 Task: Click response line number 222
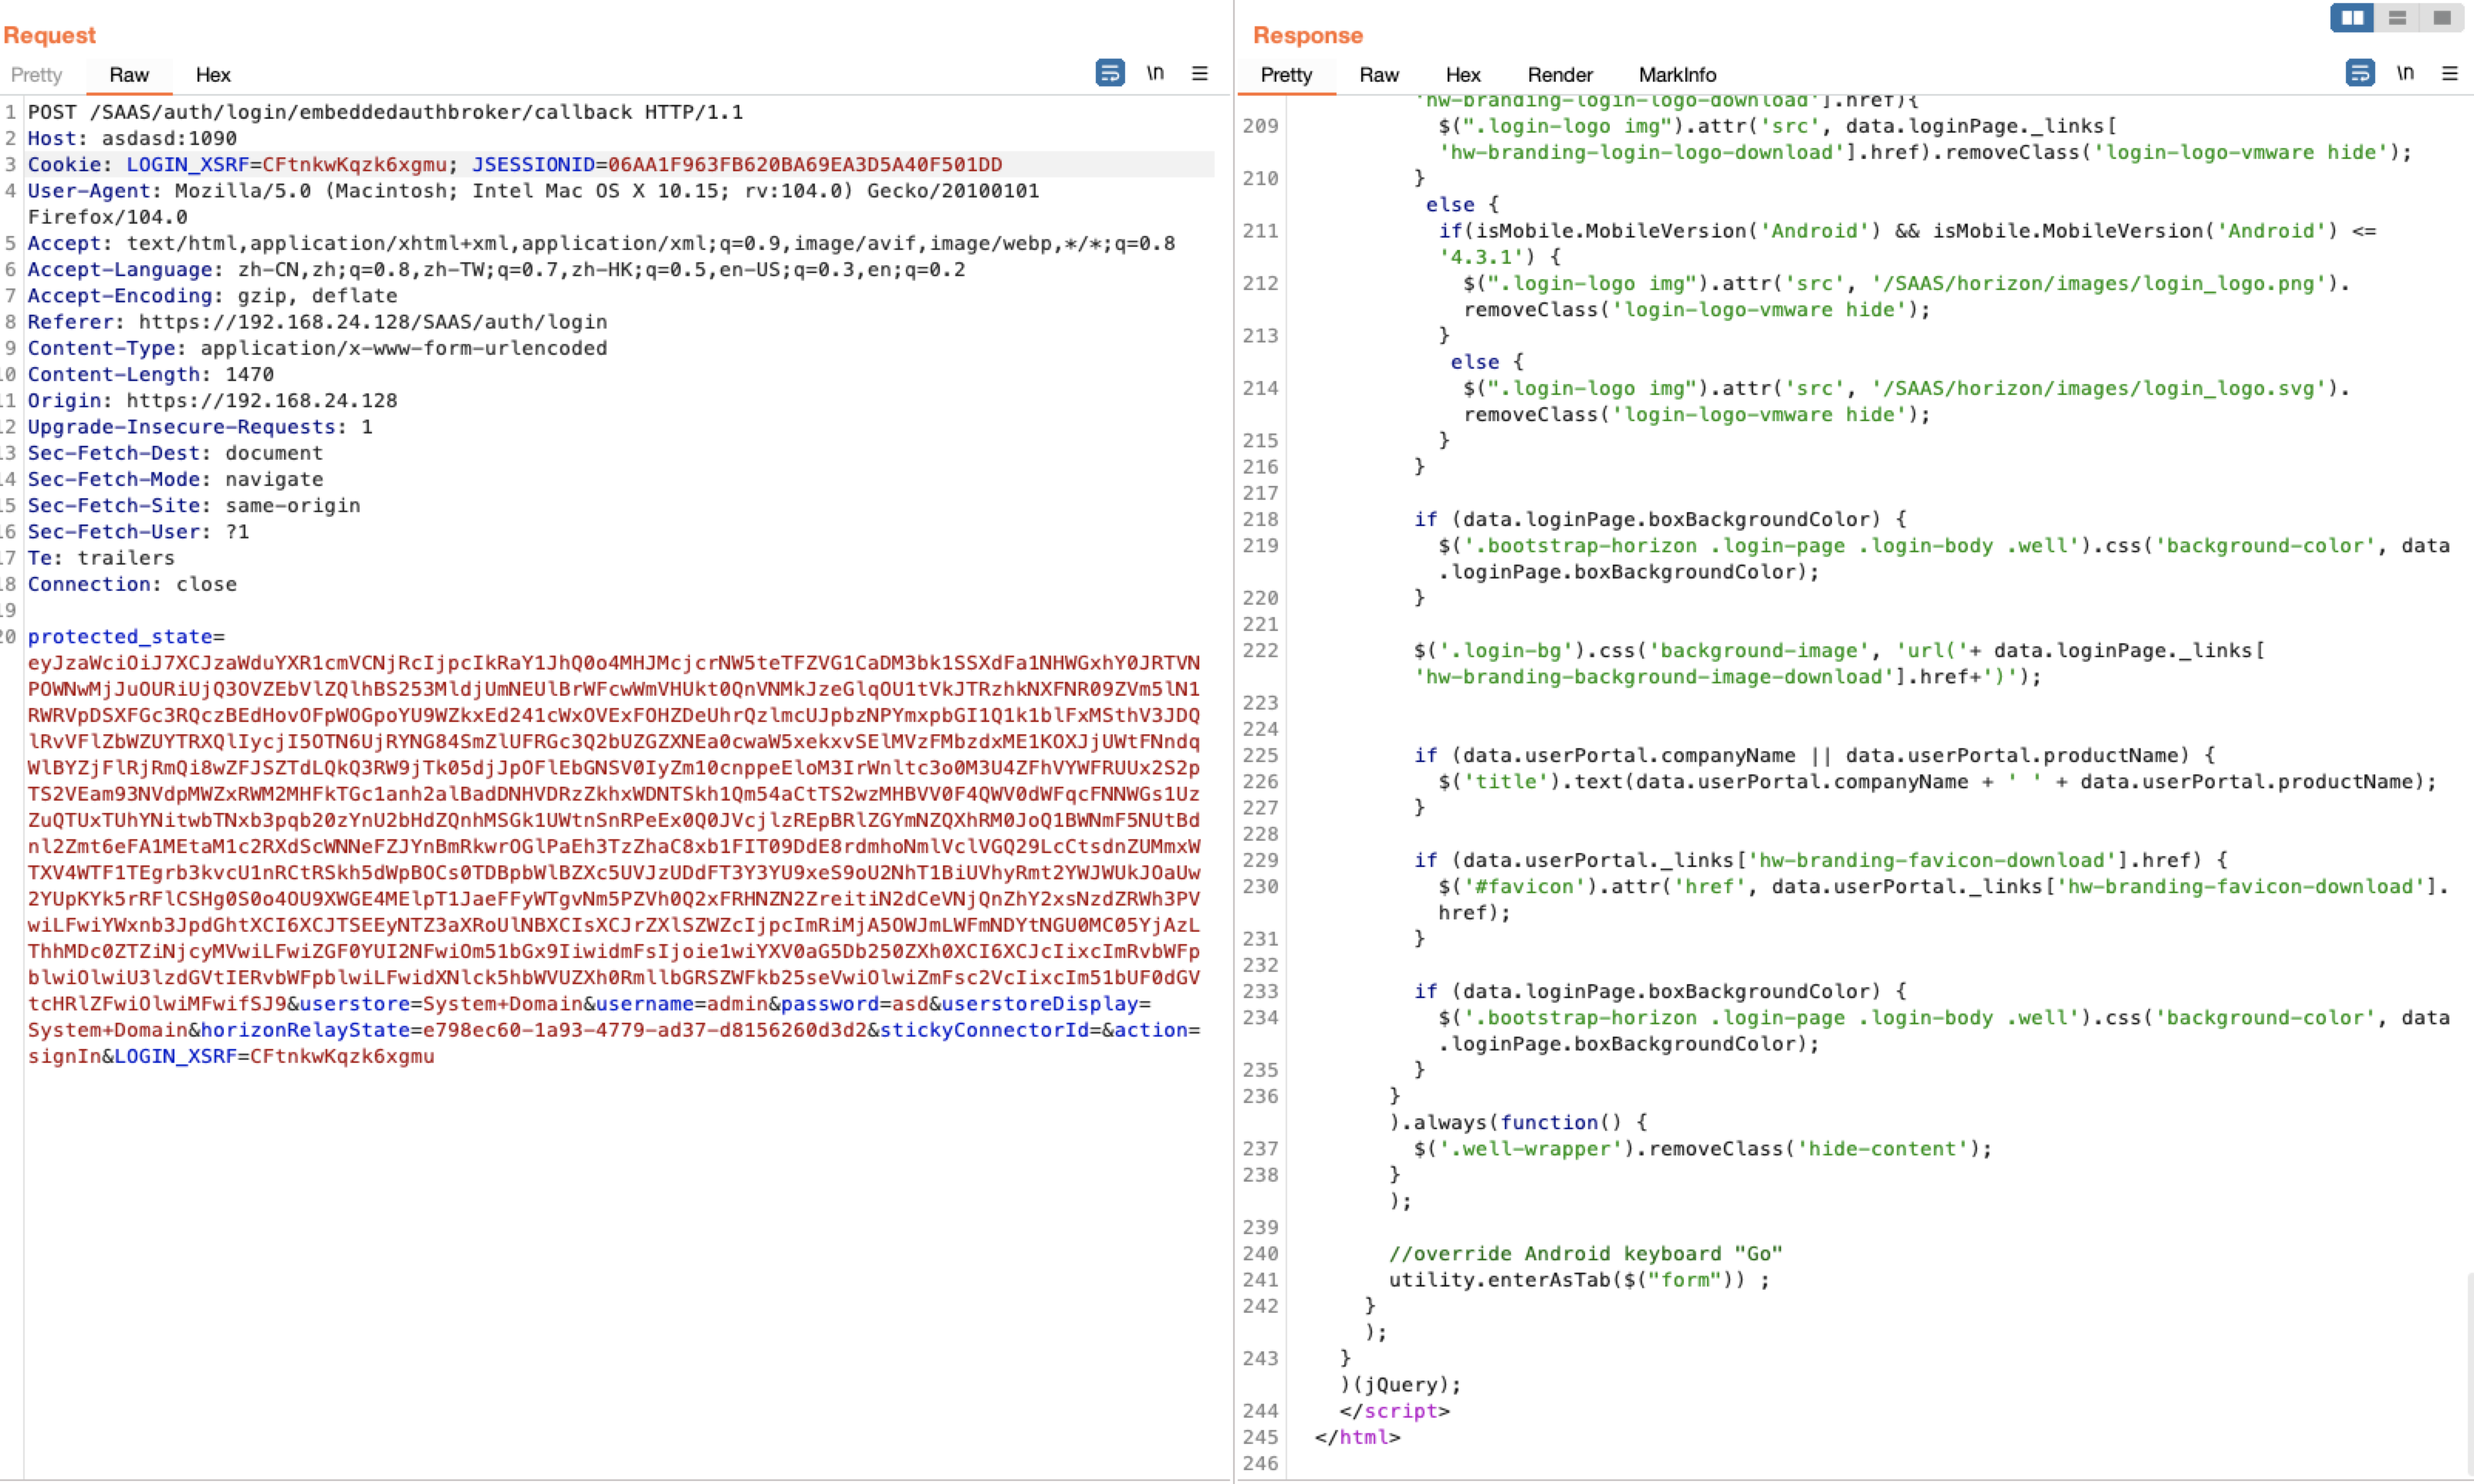click(1259, 651)
